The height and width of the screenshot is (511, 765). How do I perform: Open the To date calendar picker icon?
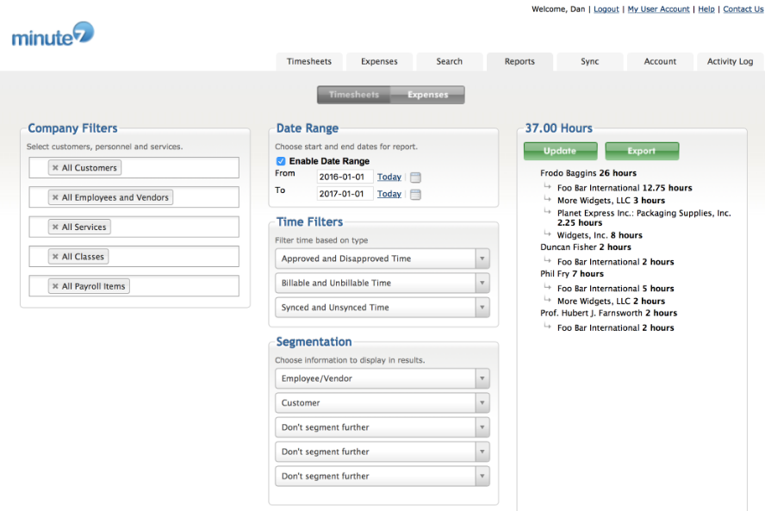[x=415, y=195]
